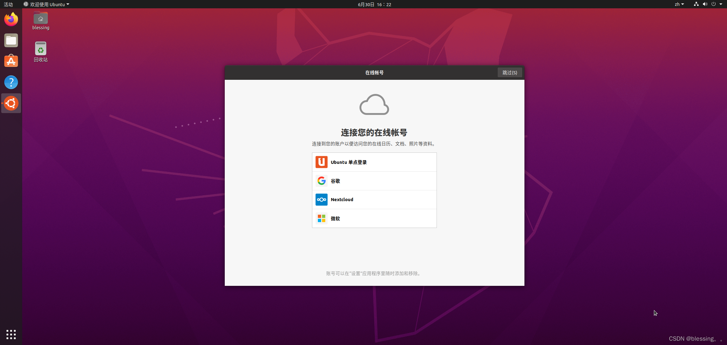
Task: Click the volume speaker icon
Action: click(x=705, y=4)
